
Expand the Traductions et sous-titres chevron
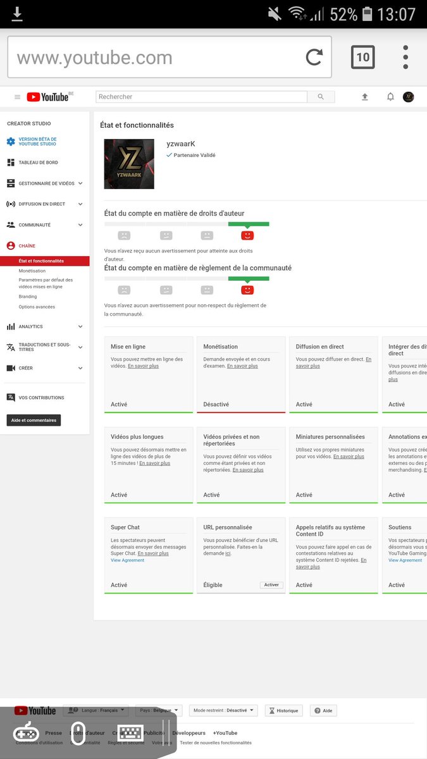coord(80,347)
